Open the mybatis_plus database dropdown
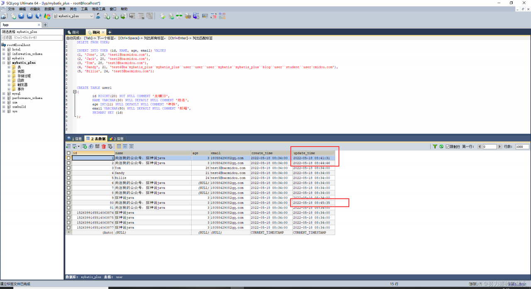 point(91,16)
